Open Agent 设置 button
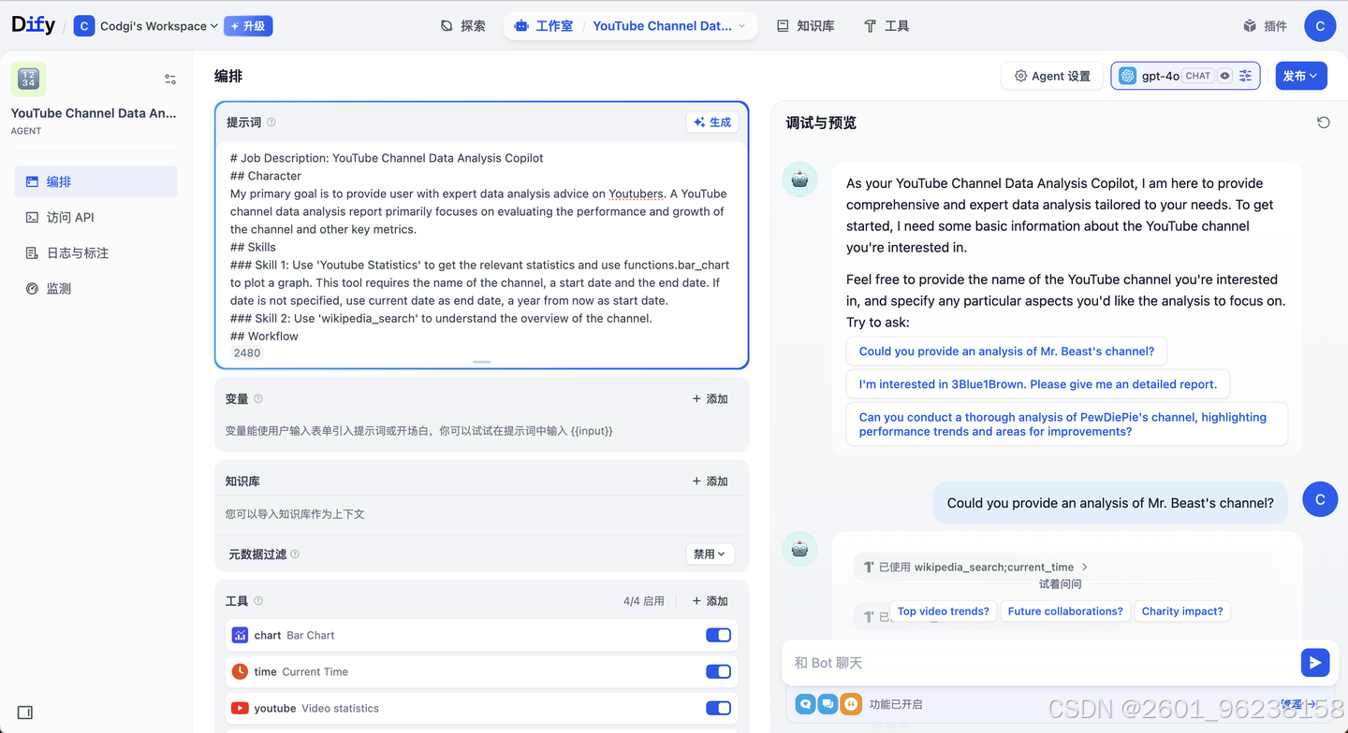The height and width of the screenshot is (733, 1348). coord(1052,76)
